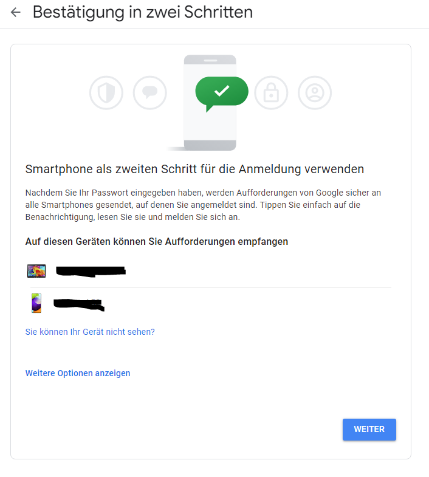The image size is (429, 477).
Task: Click the redacted tablet device name
Action: click(91, 271)
